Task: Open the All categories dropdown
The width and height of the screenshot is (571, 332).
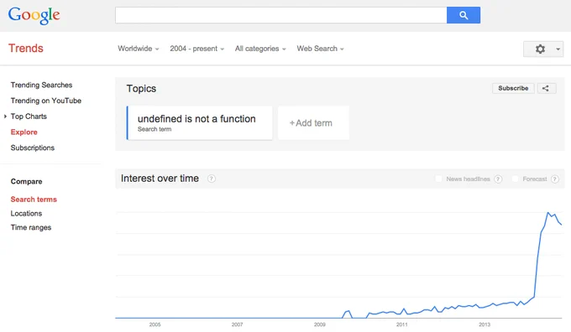Action: [x=260, y=49]
